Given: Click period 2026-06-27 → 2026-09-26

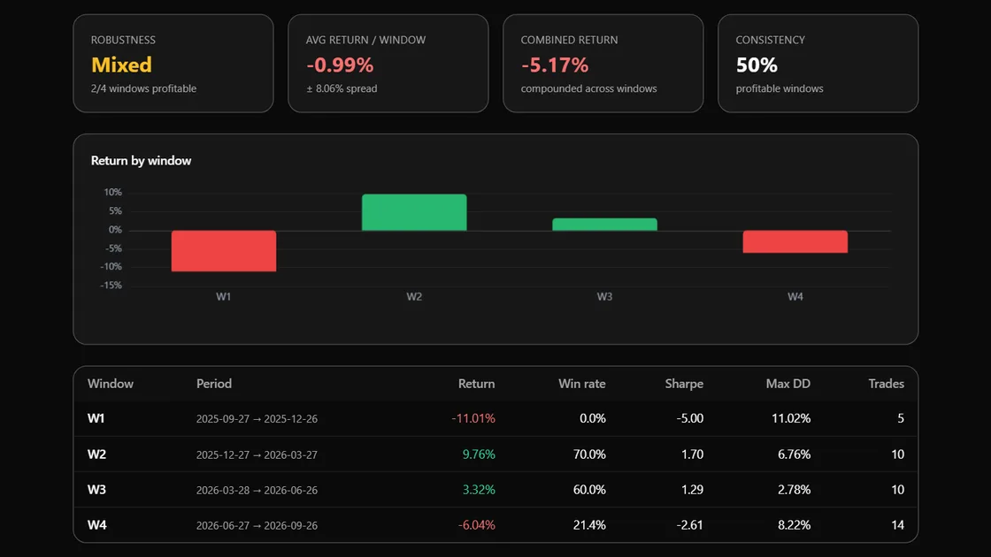Looking at the screenshot, I should pyautogui.click(x=257, y=525).
